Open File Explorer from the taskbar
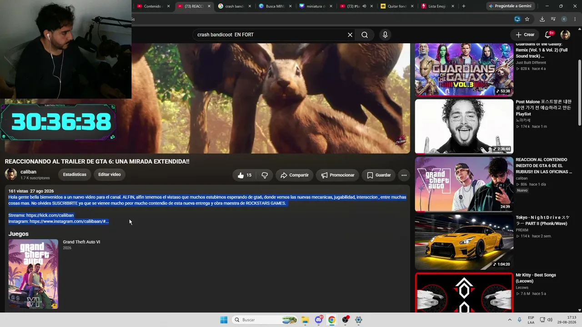The width and height of the screenshot is (582, 327). (x=305, y=320)
